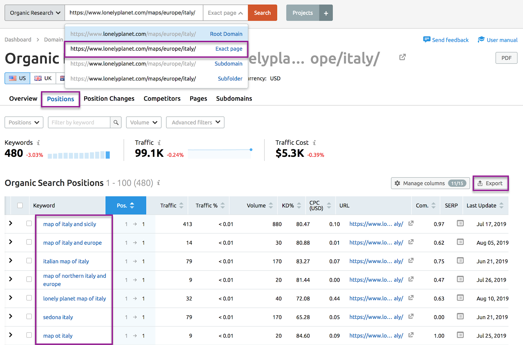
Task: Open URL external icon for map of italy and sicily
Action: click(x=411, y=223)
